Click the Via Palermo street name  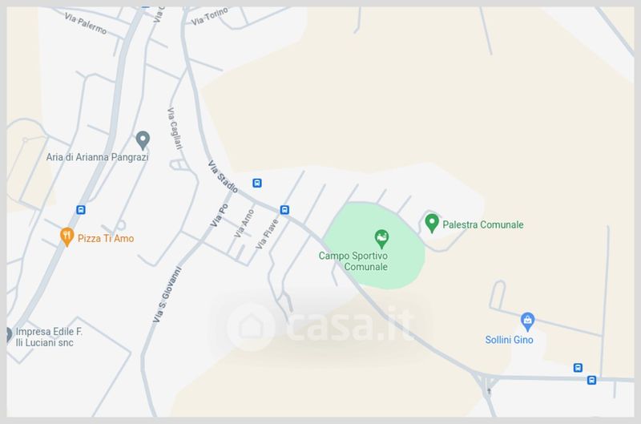pos(86,23)
